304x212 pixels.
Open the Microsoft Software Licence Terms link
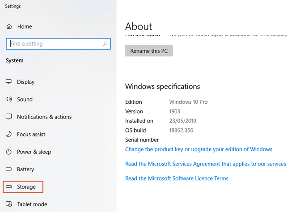click(177, 178)
